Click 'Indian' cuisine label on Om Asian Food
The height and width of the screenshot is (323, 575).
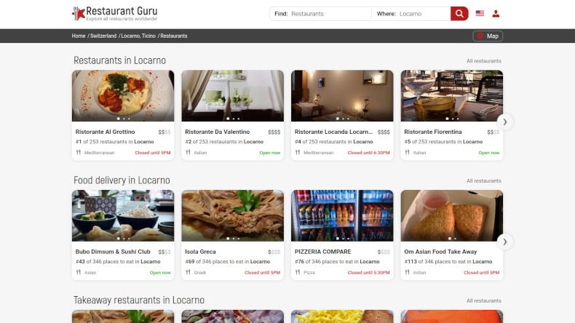click(419, 272)
